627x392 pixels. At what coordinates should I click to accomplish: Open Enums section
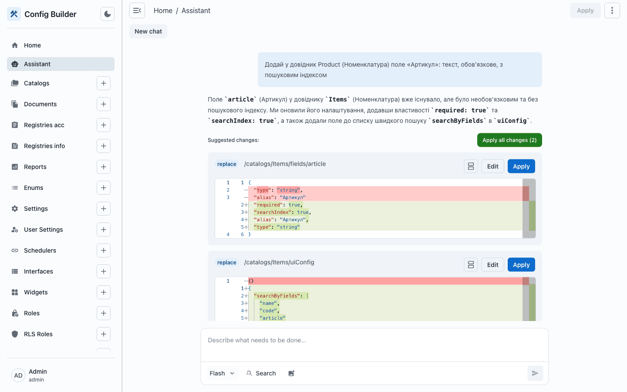click(34, 188)
